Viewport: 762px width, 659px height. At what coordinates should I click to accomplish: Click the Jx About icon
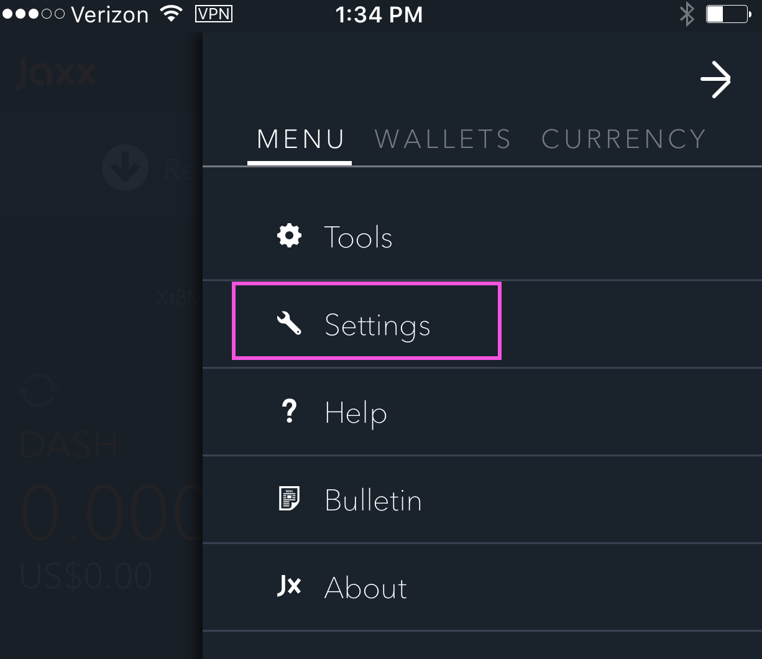point(289,587)
